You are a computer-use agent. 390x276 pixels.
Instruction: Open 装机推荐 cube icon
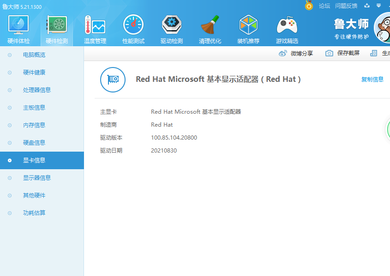pos(248,25)
